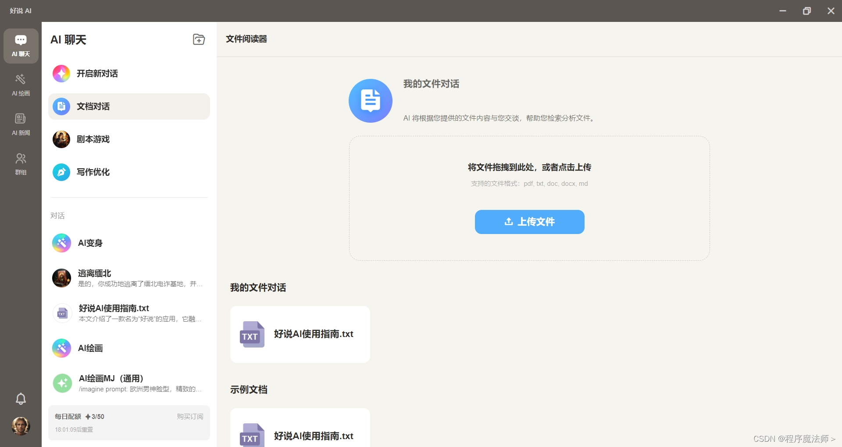Click the 写作优化 pen icon

61,172
